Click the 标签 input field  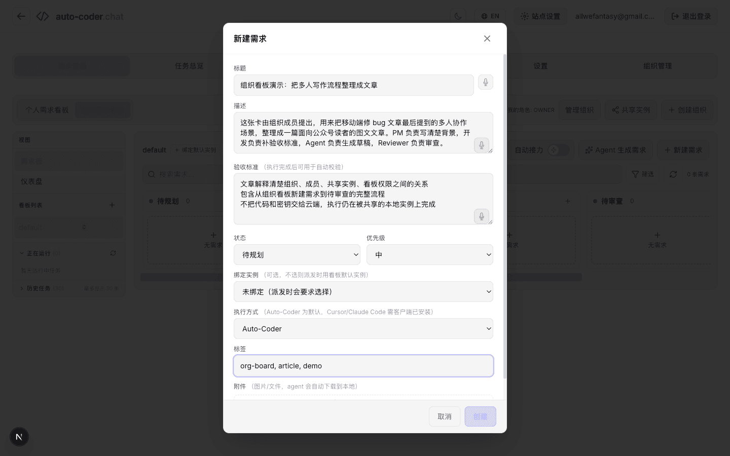tap(363, 366)
